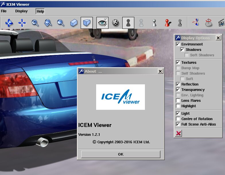This screenshot has height=175, width=225.
Task: Turn off the Reflection option
Action: [178, 84]
